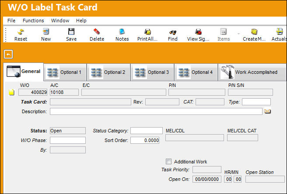
Task: Switch to the Optional 2 tab
Action: (109, 72)
